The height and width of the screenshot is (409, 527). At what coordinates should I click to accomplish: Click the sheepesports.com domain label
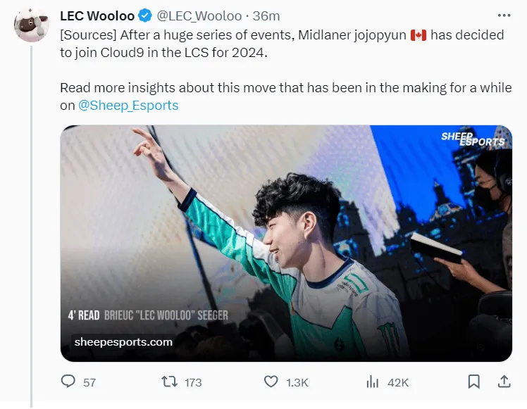click(123, 342)
